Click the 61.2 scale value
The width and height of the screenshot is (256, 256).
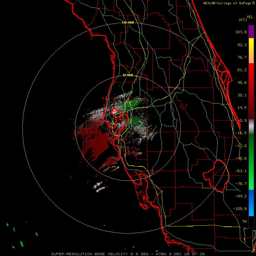point(242,70)
